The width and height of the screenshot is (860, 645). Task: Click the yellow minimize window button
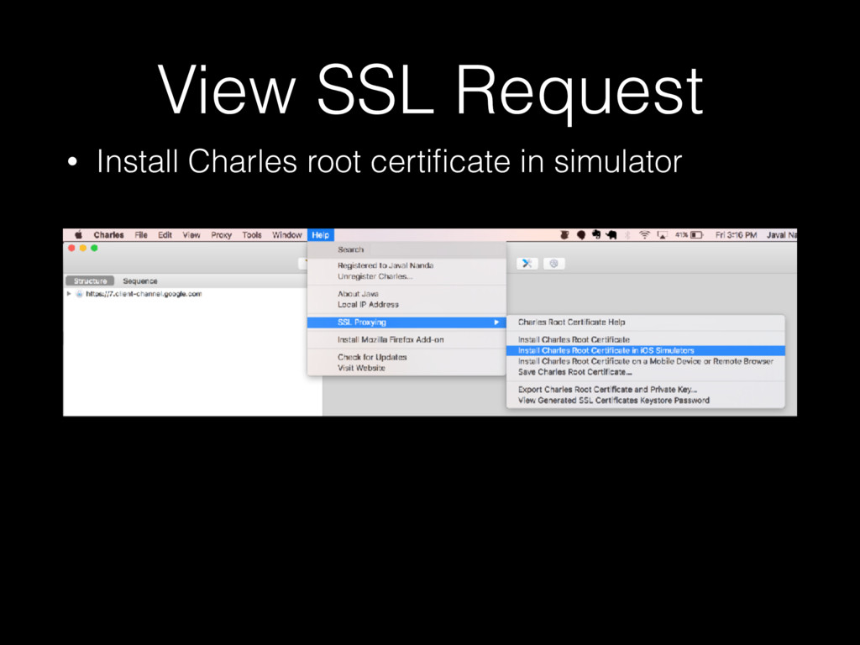click(83, 249)
